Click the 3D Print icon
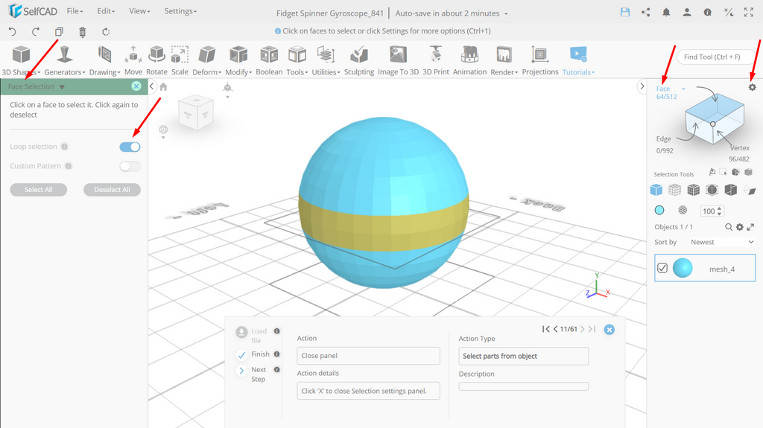763x428 pixels. click(x=435, y=55)
